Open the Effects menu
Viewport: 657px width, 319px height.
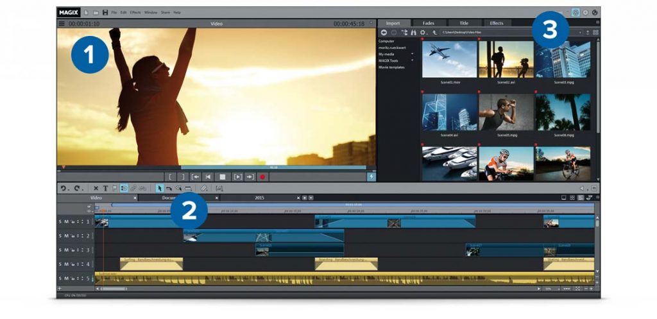click(x=135, y=13)
